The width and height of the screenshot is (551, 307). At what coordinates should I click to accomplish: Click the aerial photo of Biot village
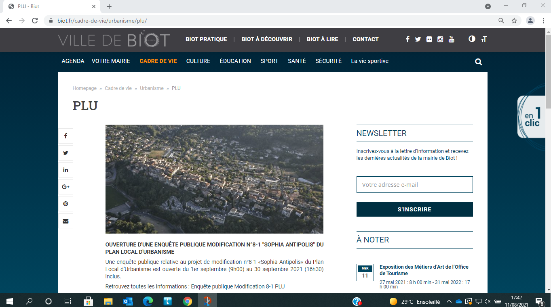tap(214, 179)
